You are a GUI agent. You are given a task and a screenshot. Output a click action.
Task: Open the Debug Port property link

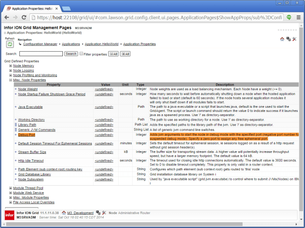tap(26, 135)
